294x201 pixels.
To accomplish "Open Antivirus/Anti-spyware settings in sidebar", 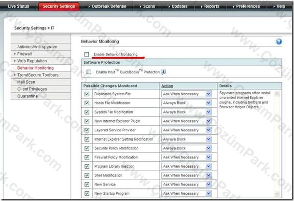I will 41,47.
